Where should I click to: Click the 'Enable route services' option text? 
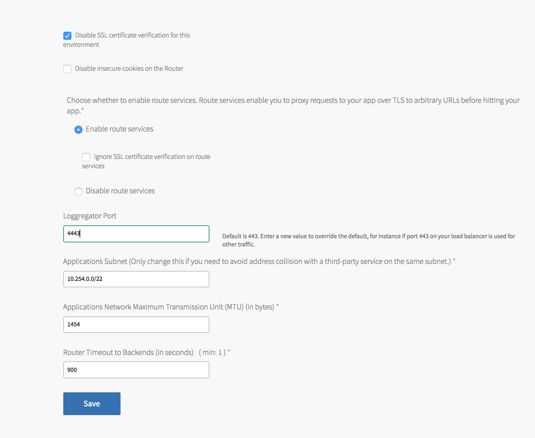(x=119, y=129)
